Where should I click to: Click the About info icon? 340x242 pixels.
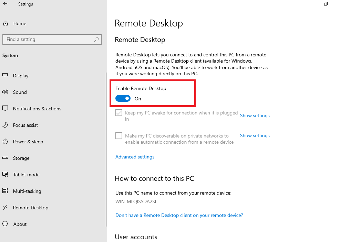5,224
